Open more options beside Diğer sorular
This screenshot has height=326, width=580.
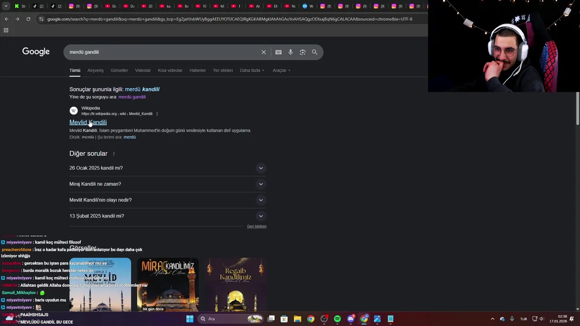pos(114,153)
